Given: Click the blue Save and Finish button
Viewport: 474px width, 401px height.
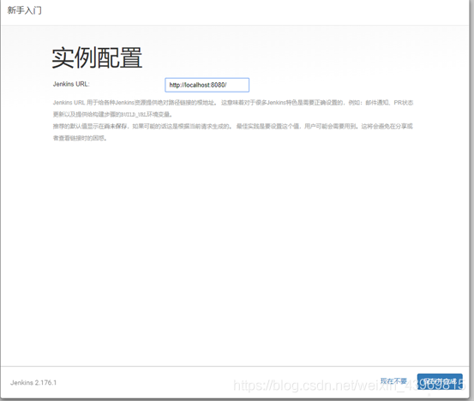Looking at the screenshot, I should (440, 381).
